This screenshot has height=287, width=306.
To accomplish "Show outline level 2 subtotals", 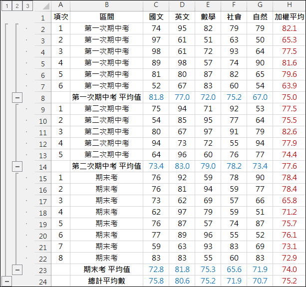I will (17, 6).
